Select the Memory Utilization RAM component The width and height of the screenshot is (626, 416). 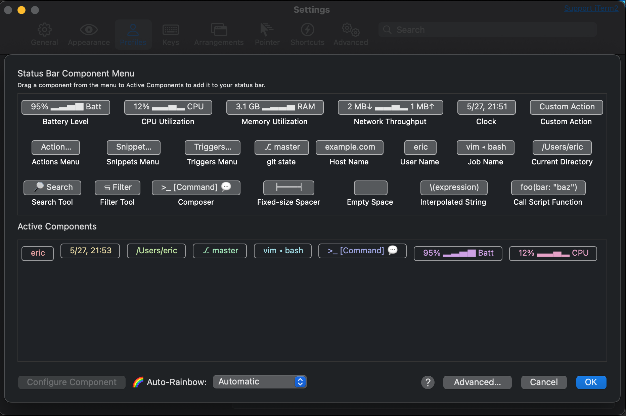(x=275, y=107)
